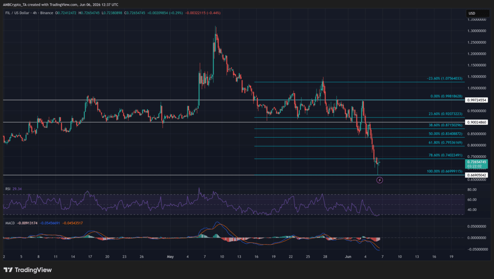This screenshot has height=279, width=494.
Task: Select the 61.80% (0.79536169) Fibonacci label
Action: [x=445, y=143]
